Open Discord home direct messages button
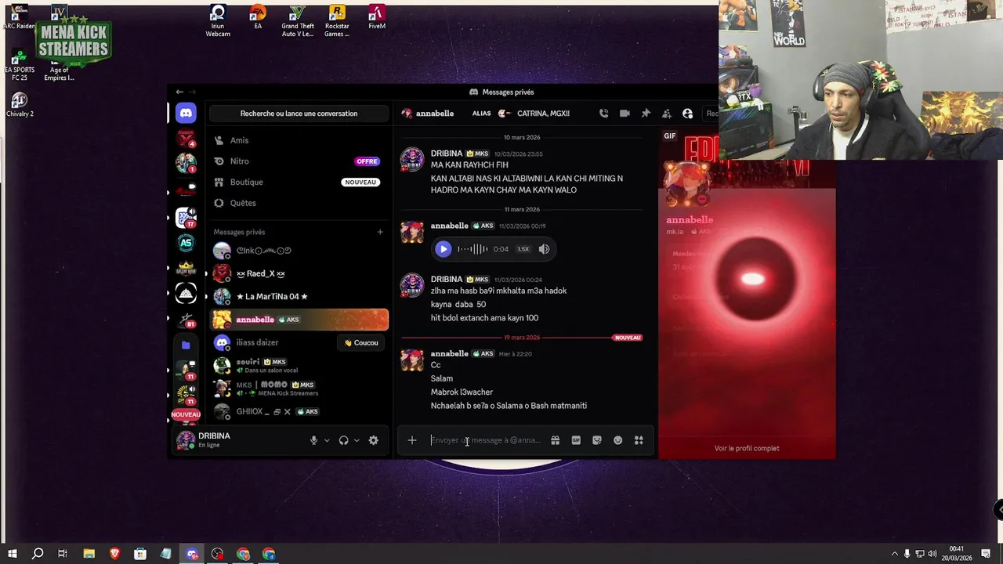This screenshot has width=1003, height=564. click(x=186, y=113)
